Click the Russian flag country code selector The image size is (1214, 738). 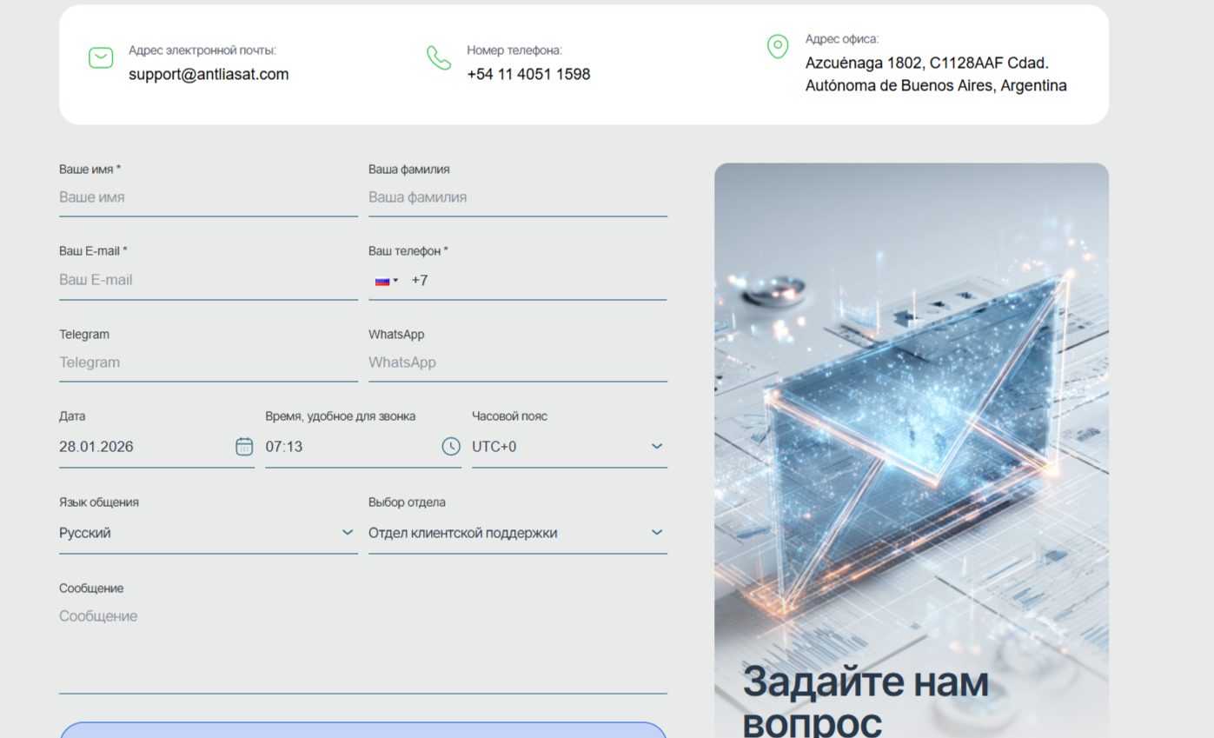point(385,280)
